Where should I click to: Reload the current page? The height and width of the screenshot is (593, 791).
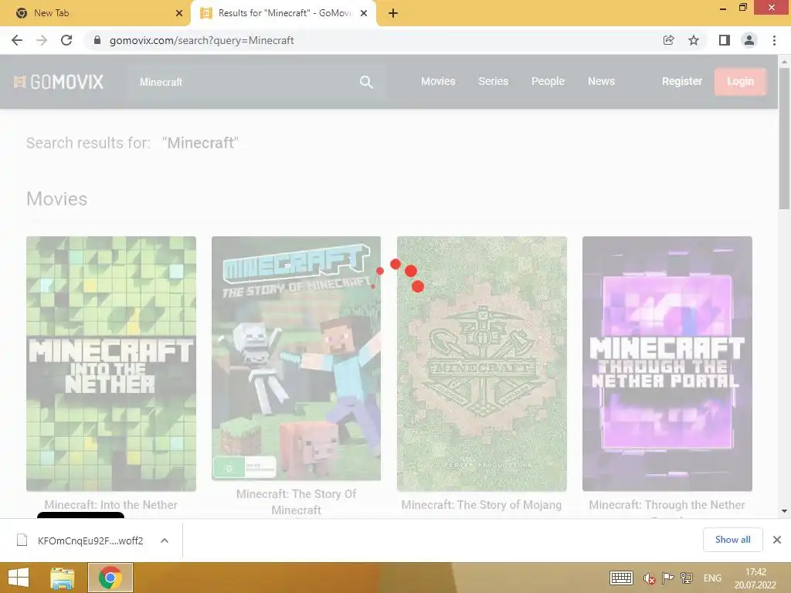(66, 40)
